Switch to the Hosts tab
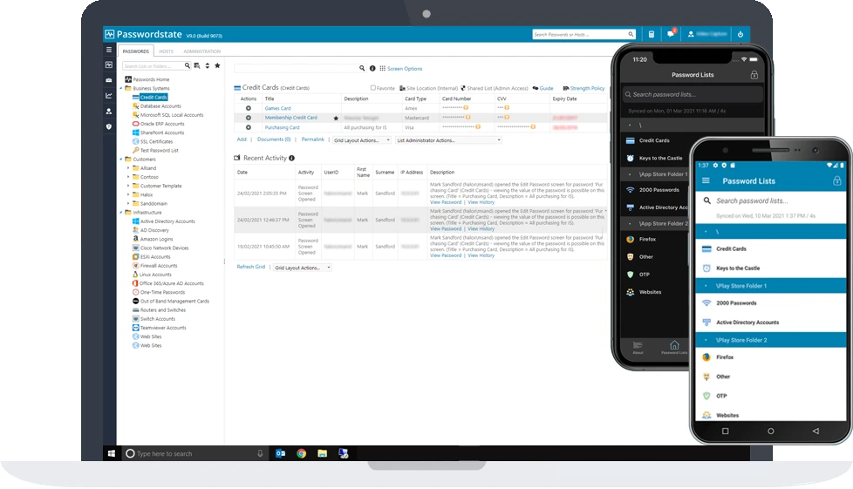853x489 pixels. (x=166, y=51)
